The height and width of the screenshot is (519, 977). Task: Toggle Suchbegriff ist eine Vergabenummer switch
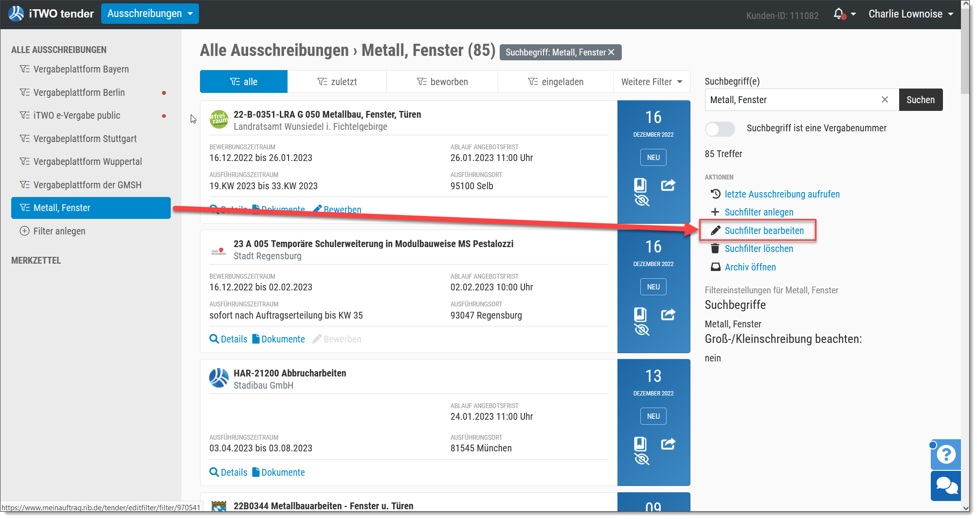click(x=720, y=128)
